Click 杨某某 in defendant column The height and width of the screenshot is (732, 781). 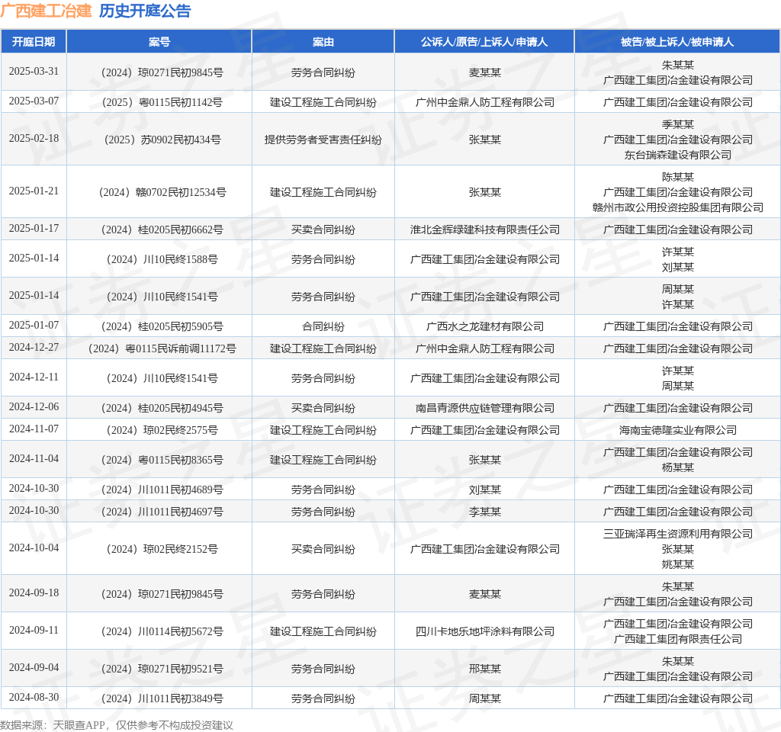(678, 467)
